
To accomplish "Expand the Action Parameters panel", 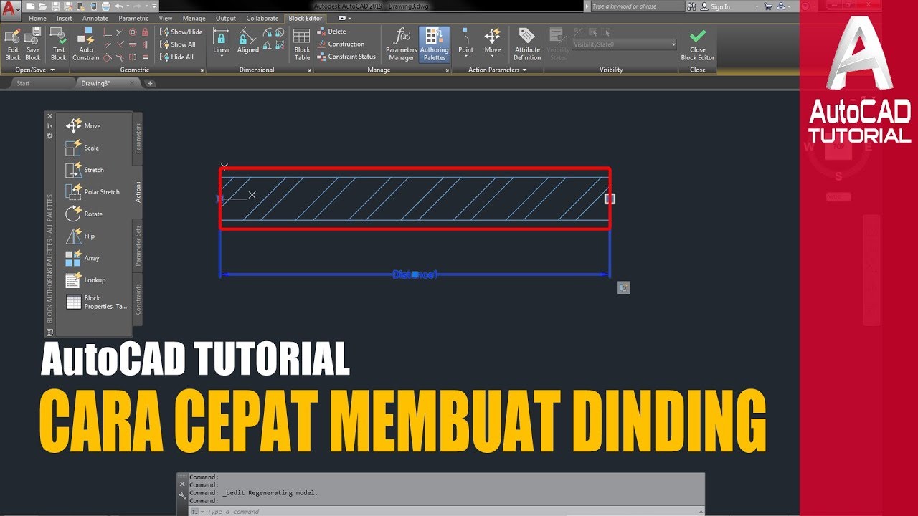I will point(498,70).
